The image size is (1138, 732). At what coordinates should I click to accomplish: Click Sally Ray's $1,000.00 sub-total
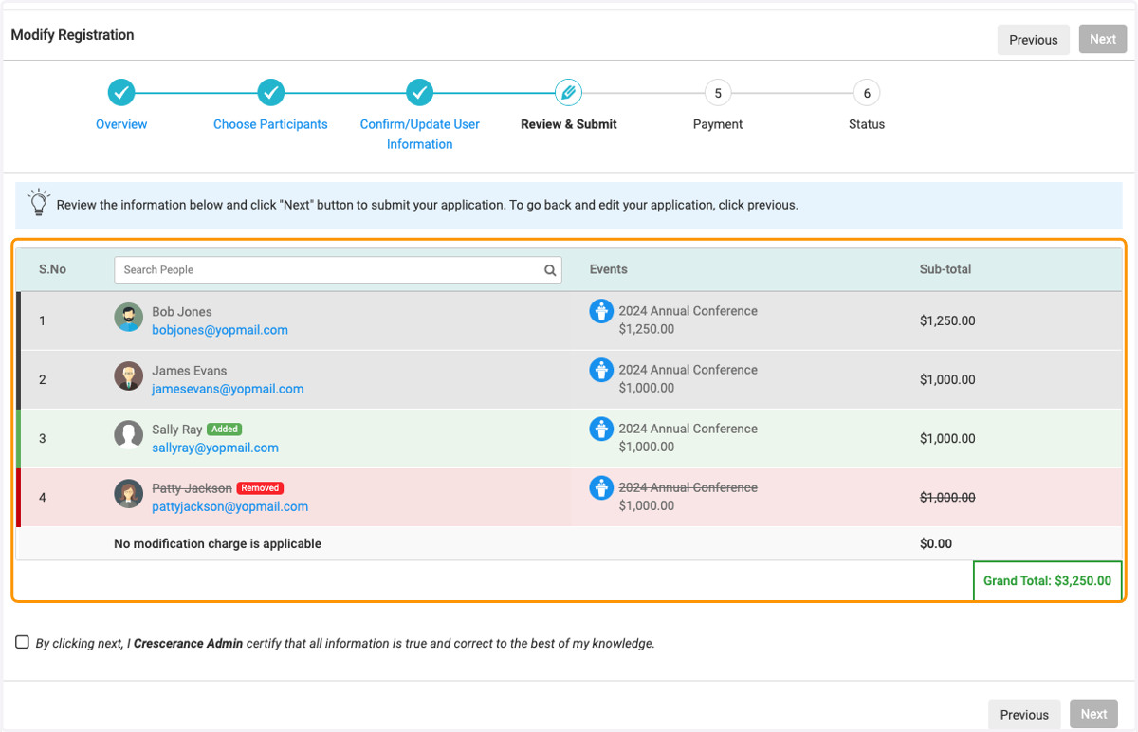[947, 438]
